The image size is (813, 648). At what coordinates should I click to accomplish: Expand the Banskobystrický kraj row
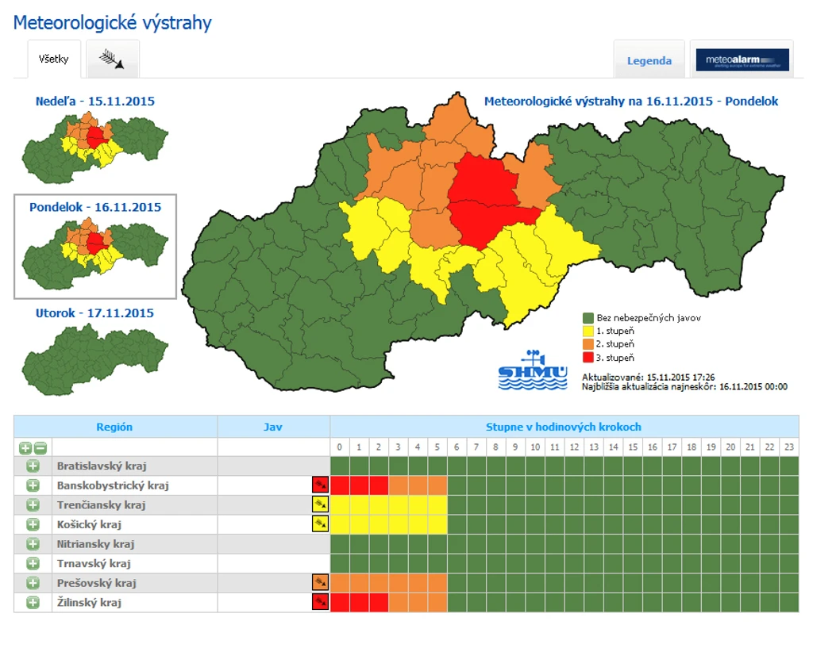pos(33,485)
